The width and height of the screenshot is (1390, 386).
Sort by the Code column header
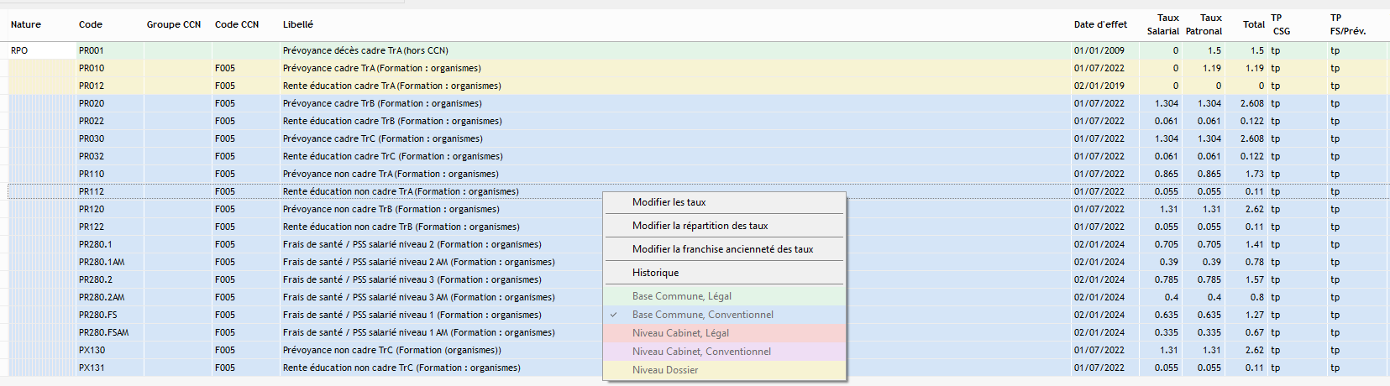click(x=91, y=24)
